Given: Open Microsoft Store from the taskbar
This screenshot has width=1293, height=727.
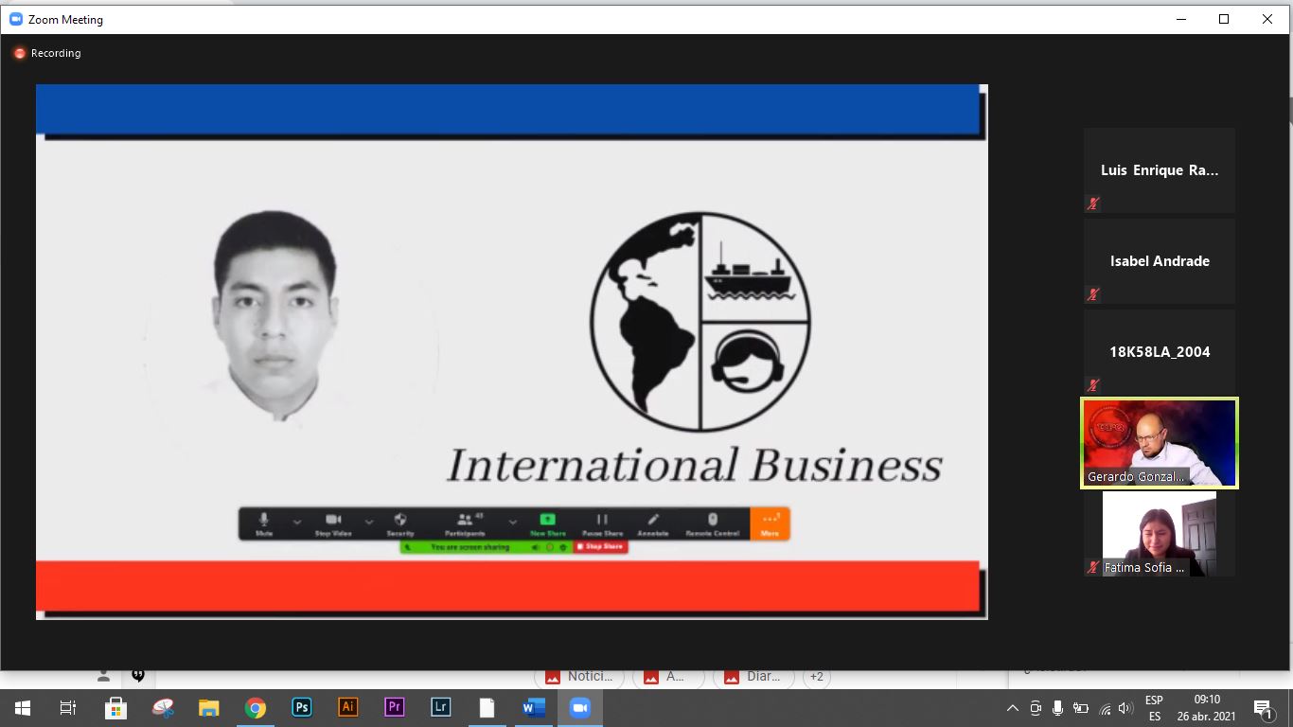Looking at the screenshot, I should tap(116, 707).
